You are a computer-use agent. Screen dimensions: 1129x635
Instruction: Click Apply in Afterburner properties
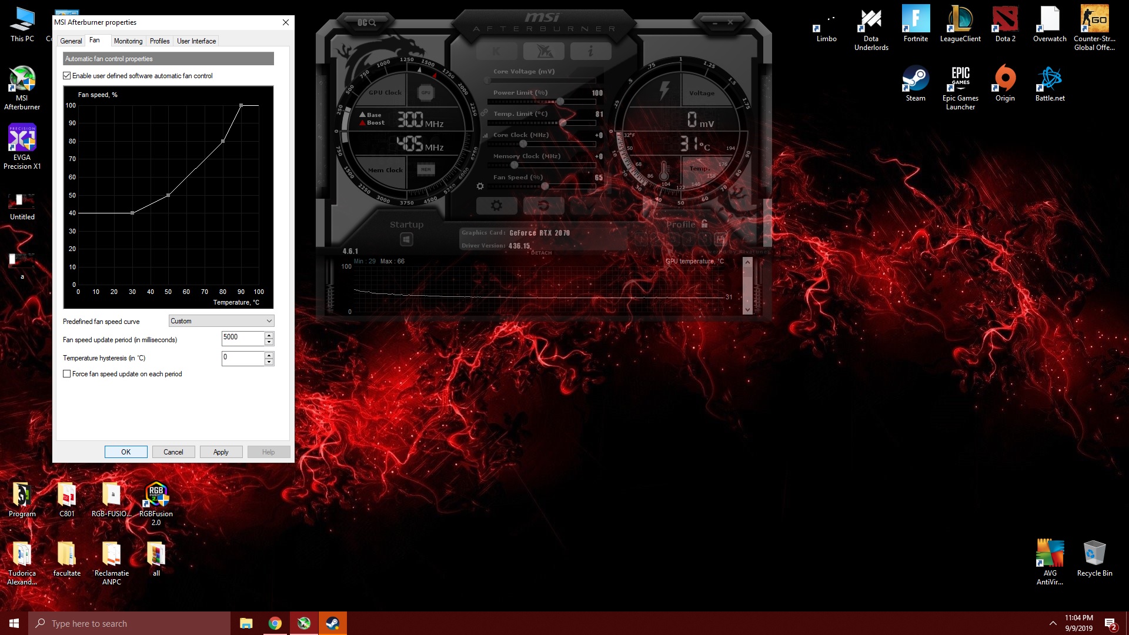tap(221, 452)
